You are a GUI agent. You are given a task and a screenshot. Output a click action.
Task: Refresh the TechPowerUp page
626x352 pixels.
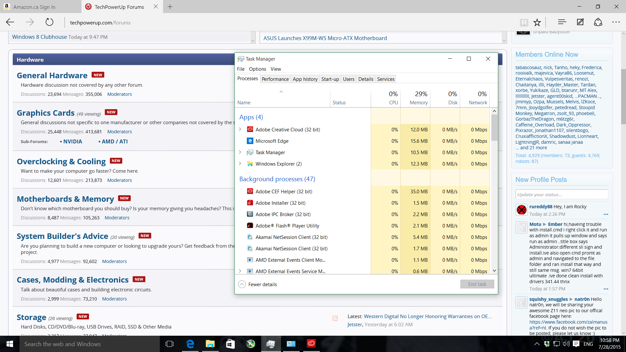point(49,22)
